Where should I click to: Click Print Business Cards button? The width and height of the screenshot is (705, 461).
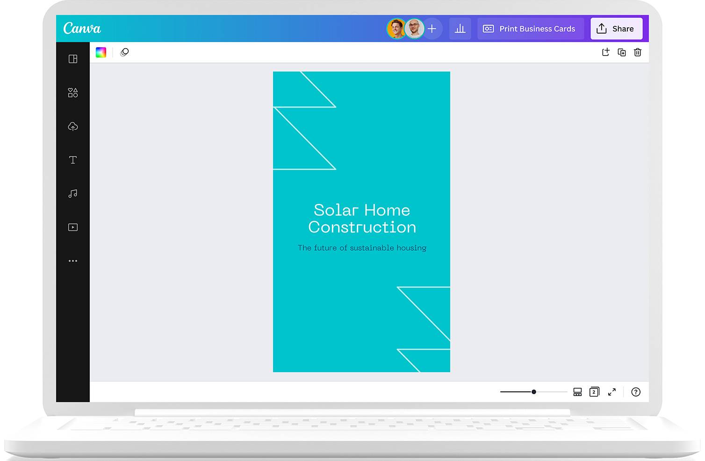coord(530,29)
